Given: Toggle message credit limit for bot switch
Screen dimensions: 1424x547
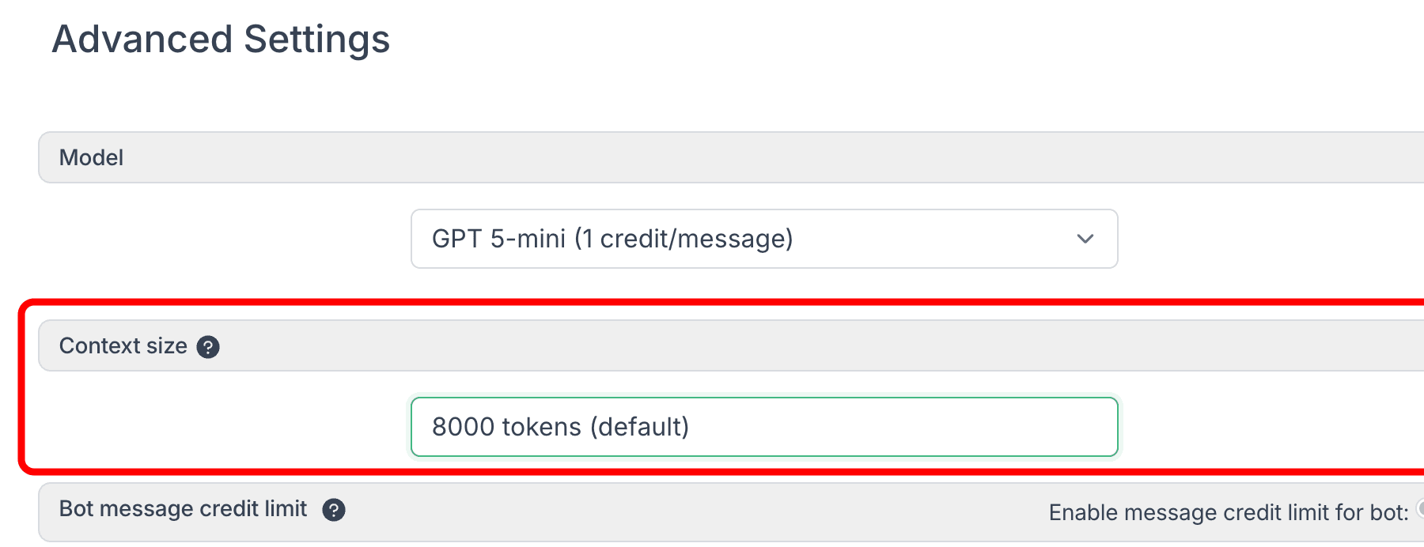Looking at the screenshot, I should (1420, 508).
